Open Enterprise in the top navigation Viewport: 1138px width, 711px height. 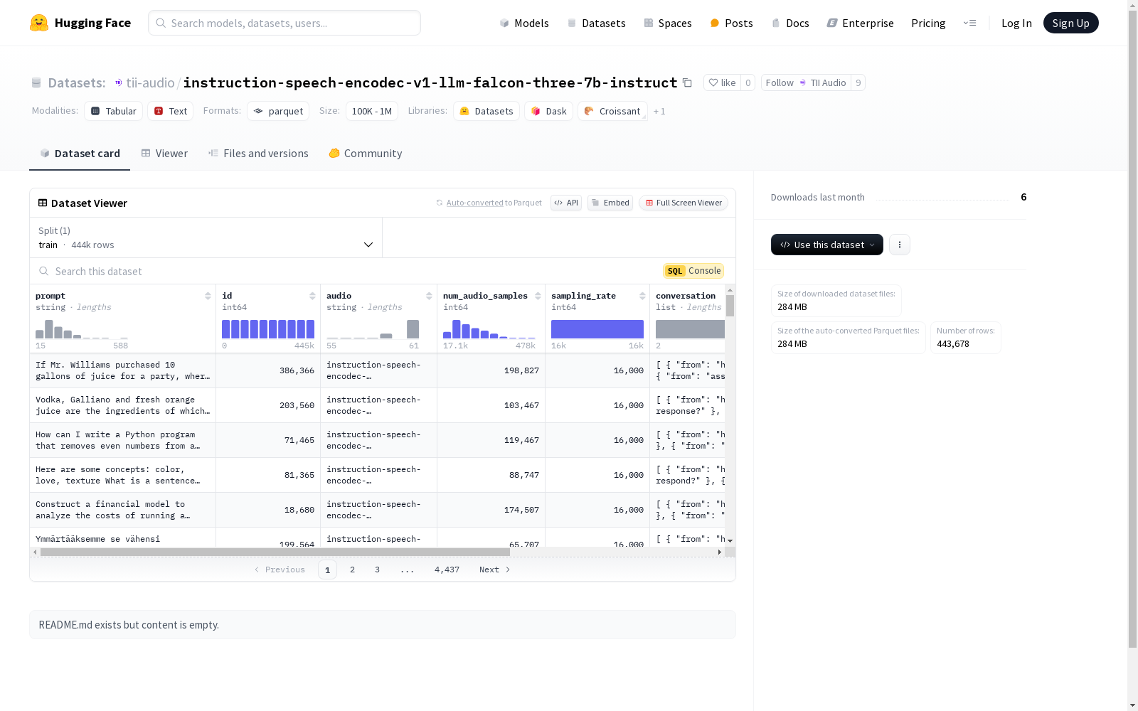click(861, 23)
